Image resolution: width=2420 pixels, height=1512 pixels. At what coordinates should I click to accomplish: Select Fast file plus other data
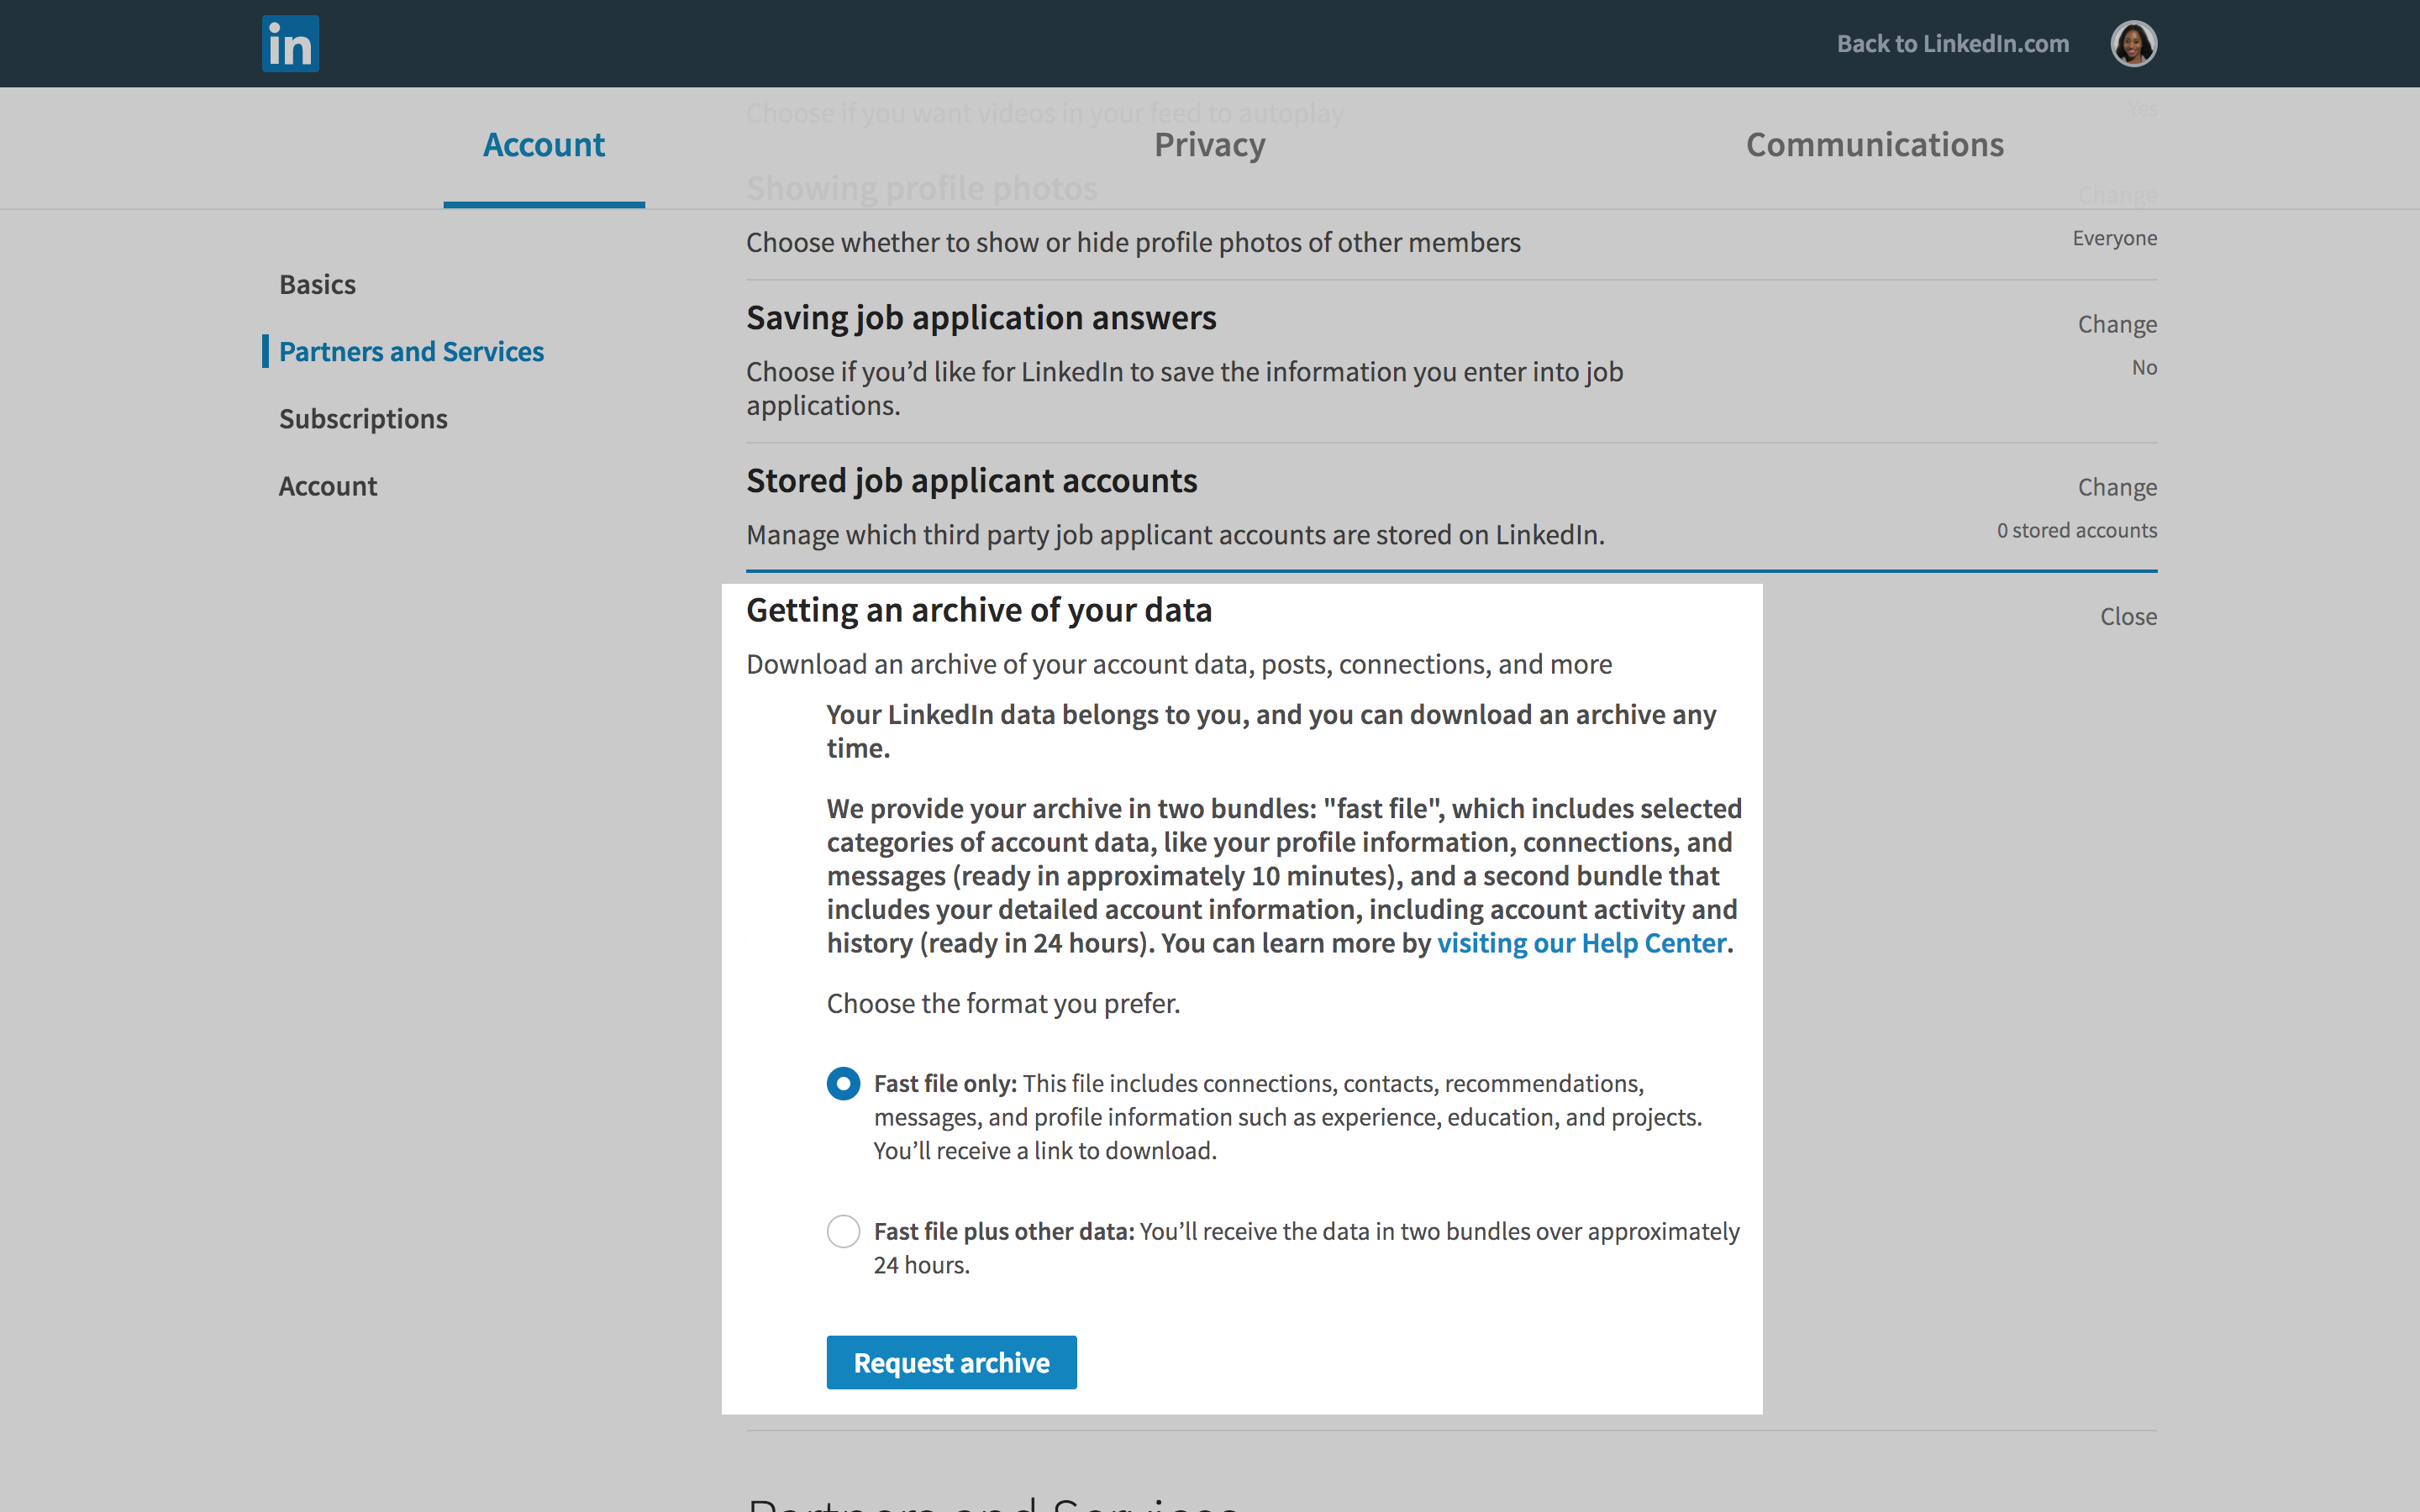[x=843, y=1232]
